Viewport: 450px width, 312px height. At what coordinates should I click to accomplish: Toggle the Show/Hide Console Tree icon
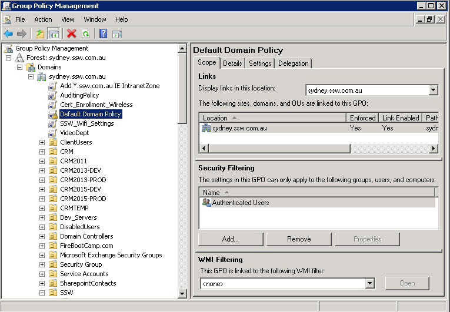[x=54, y=34]
